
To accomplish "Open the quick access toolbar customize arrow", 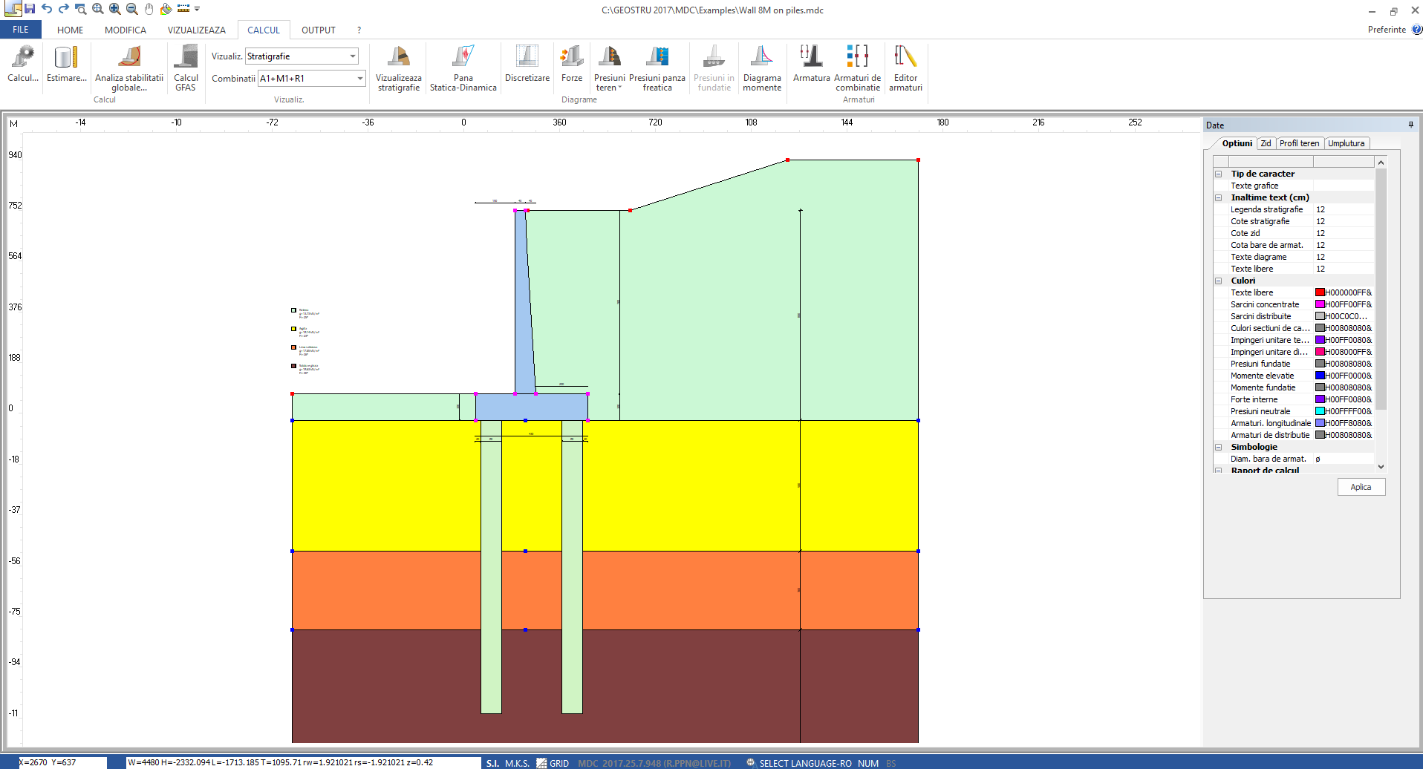I will [197, 9].
